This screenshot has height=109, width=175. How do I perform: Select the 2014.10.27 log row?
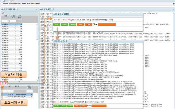[x=12, y=59]
